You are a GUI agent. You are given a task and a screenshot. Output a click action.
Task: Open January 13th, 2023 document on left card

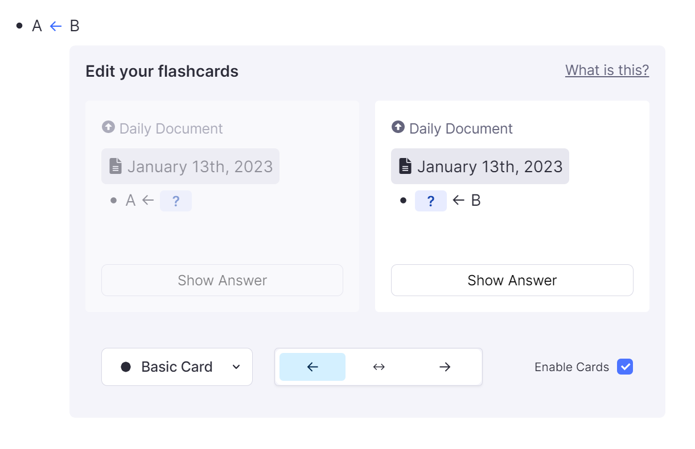[x=200, y=167]
